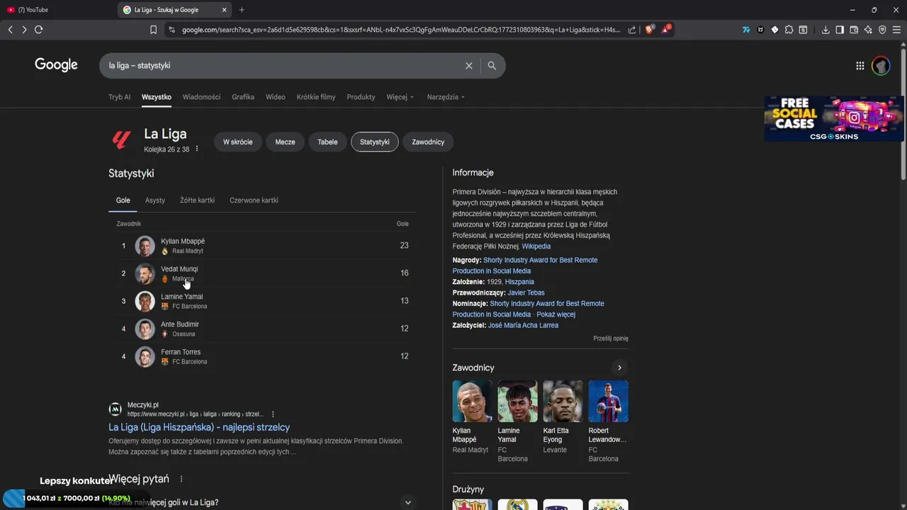The image size is (907, 510).
Task: Click Vedat Muriqi player name
Action: (179, 269)
